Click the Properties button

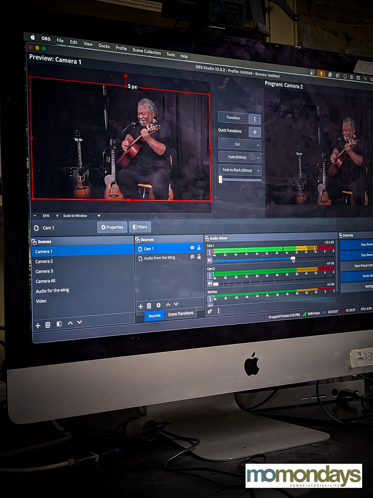coord(112,227)
